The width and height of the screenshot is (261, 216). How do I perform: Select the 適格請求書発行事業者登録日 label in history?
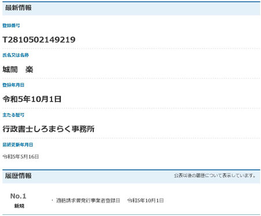[x=88, y=200]
